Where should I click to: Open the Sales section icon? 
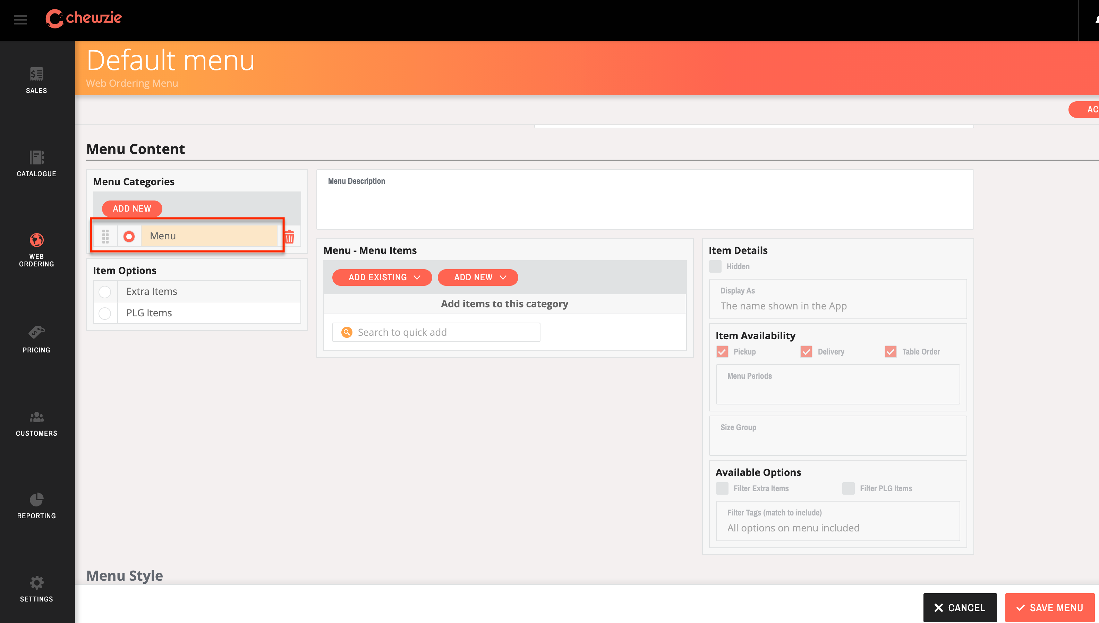point(36,75)
